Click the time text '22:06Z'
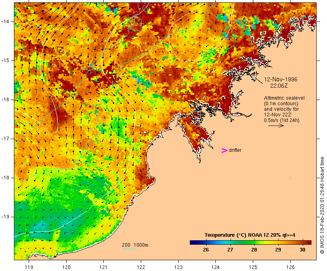The width and height of the screenshot is (327, 271). click(279, 86)
